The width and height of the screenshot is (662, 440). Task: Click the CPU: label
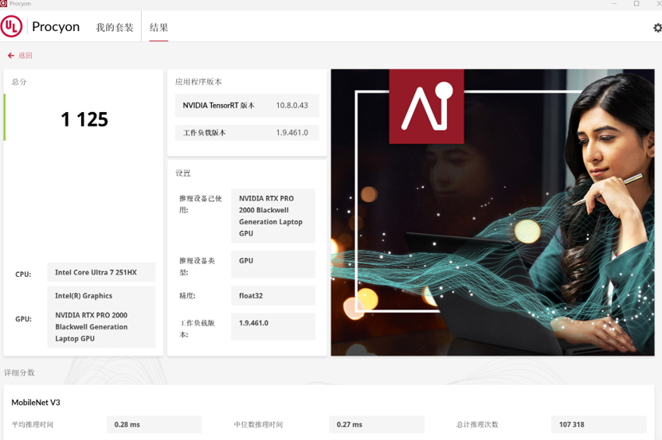pyautogui.click(x=23, y=275)
